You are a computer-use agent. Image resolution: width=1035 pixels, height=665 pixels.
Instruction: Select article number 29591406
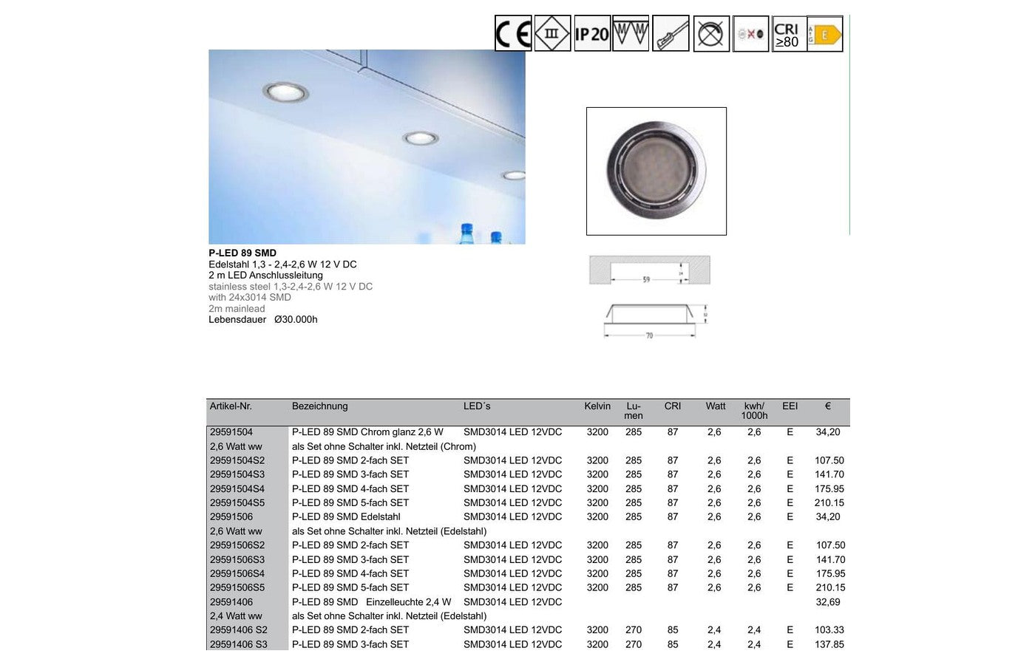pos(231,602)
